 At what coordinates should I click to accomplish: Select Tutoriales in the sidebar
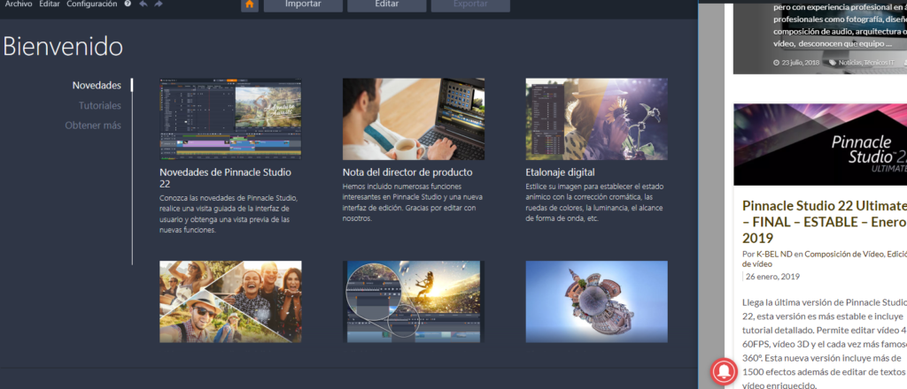[x=99, y=105]
